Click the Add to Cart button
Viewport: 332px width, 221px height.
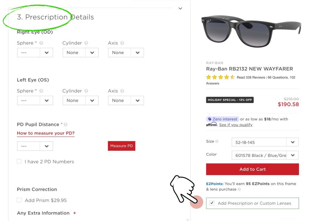click(x=252, y=169)
